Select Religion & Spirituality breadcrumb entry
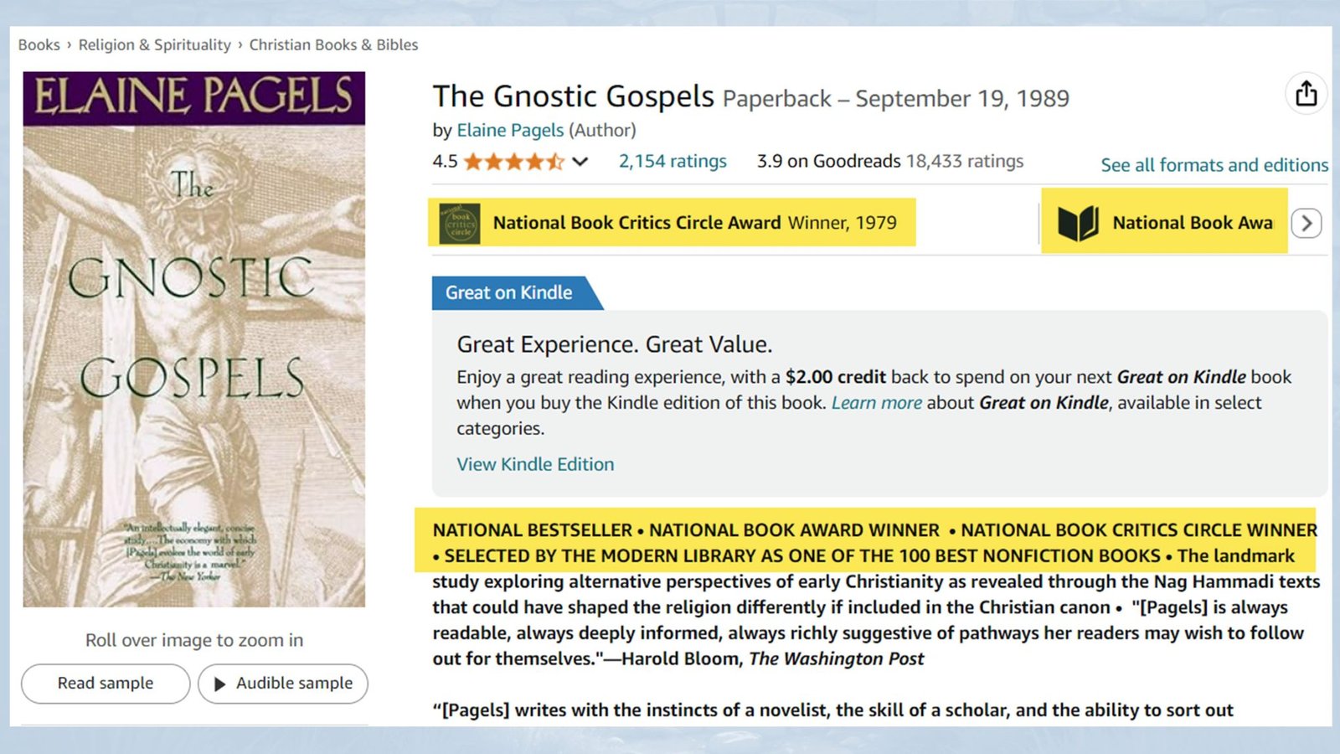1340x754 pixels. 154,44
